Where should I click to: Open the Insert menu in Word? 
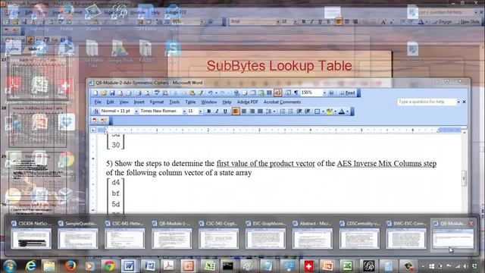coord(139,102)
